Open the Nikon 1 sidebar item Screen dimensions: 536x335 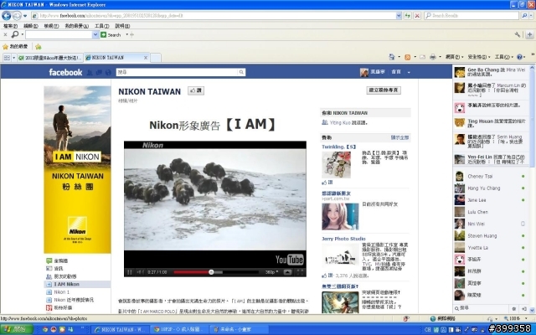(61, 292)
